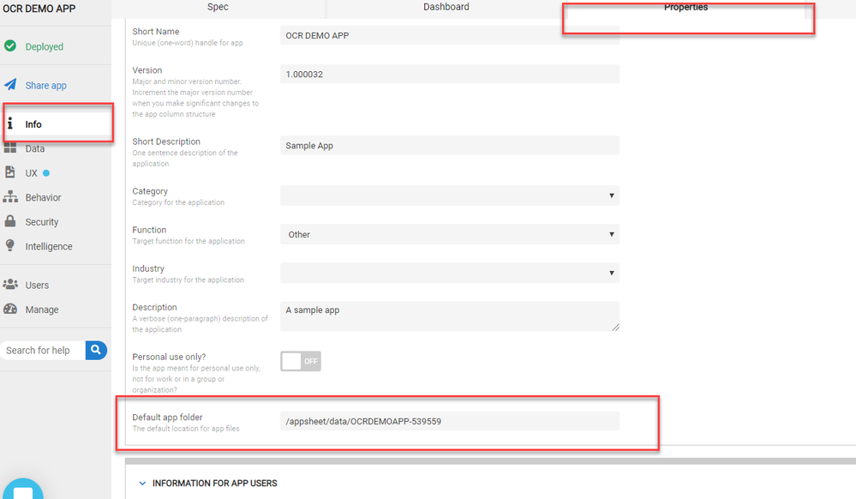Click the 'Default app folder' label

167,417
